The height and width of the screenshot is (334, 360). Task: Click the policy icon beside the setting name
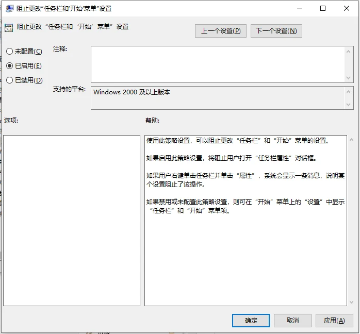[x=9, y=27]
